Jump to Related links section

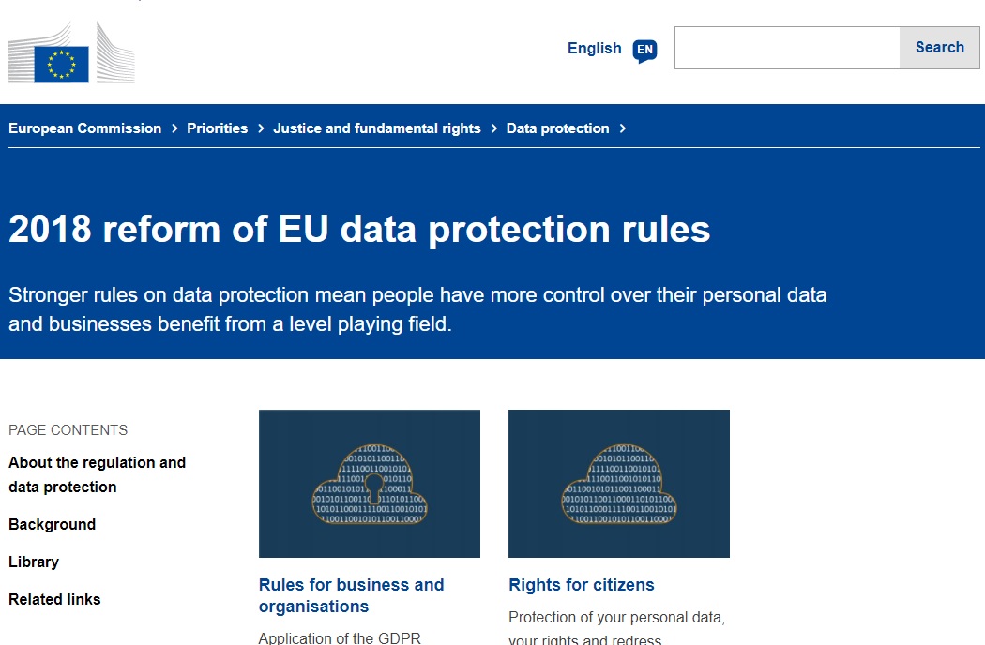click(x=54, y=600)
